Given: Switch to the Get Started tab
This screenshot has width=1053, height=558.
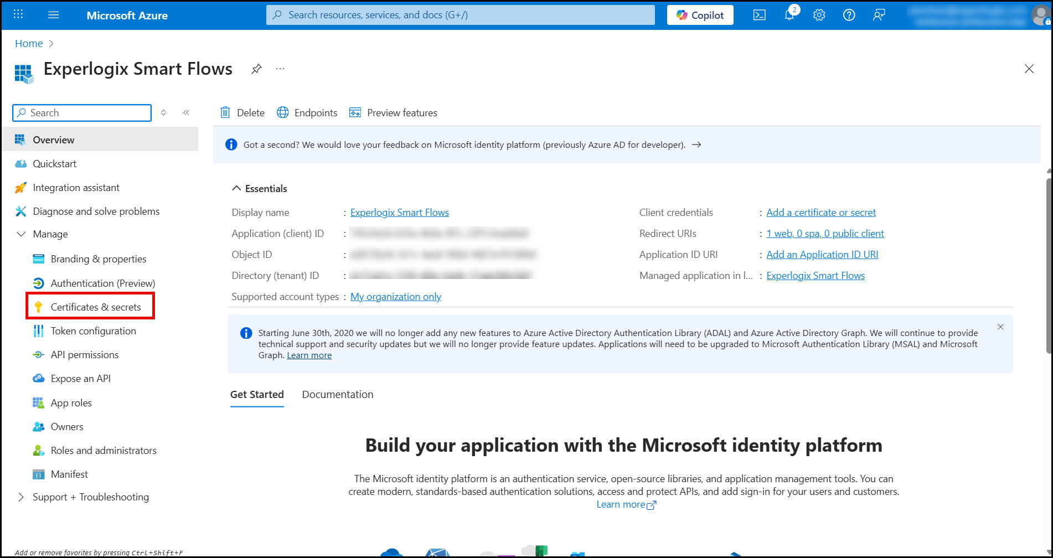Looking at the screenshot, I should [x=257, y=395].
